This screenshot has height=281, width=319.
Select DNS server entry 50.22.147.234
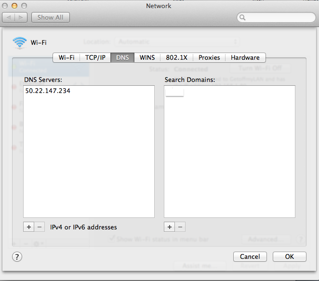coord(47,91)
